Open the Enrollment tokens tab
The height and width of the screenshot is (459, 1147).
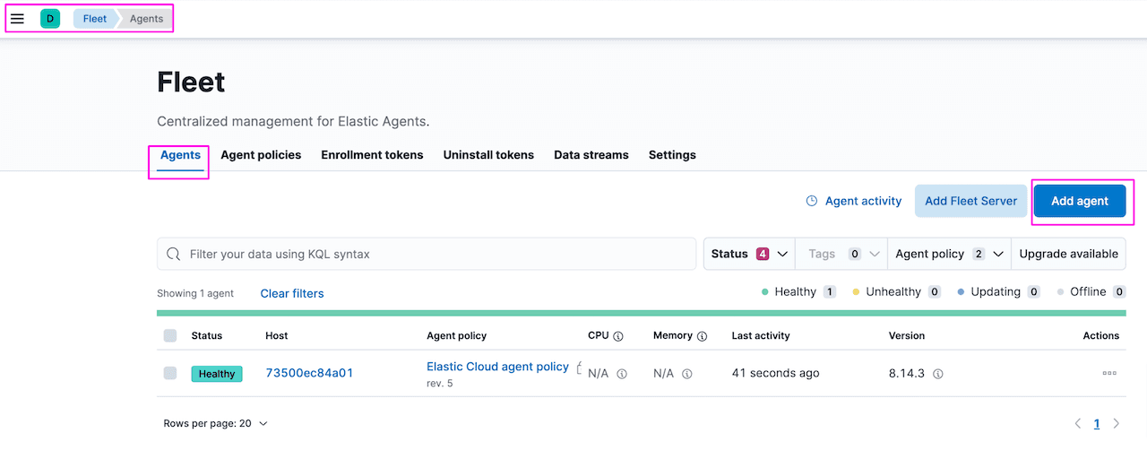point(372,155)
